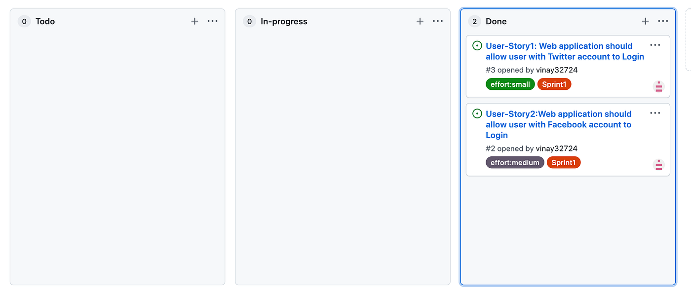
Task: Open issue status icon on User-Story2 card
Action: click(477, 114)
